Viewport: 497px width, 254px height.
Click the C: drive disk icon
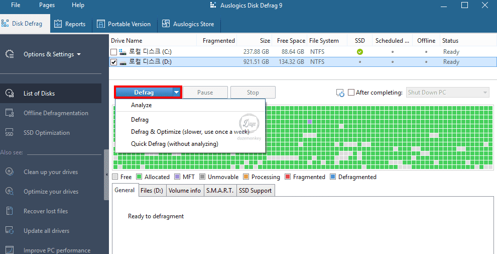(x=122, y=52)
